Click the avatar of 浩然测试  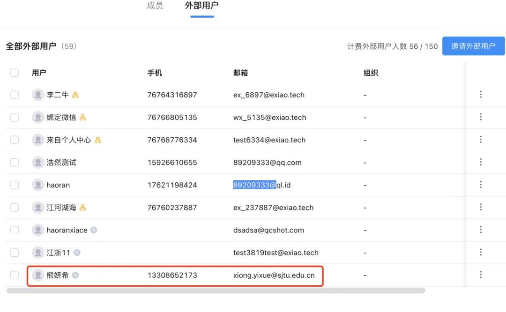coord(38,162)
